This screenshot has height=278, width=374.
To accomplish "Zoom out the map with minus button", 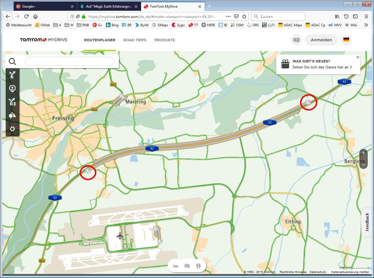I will tap(364, 165).
